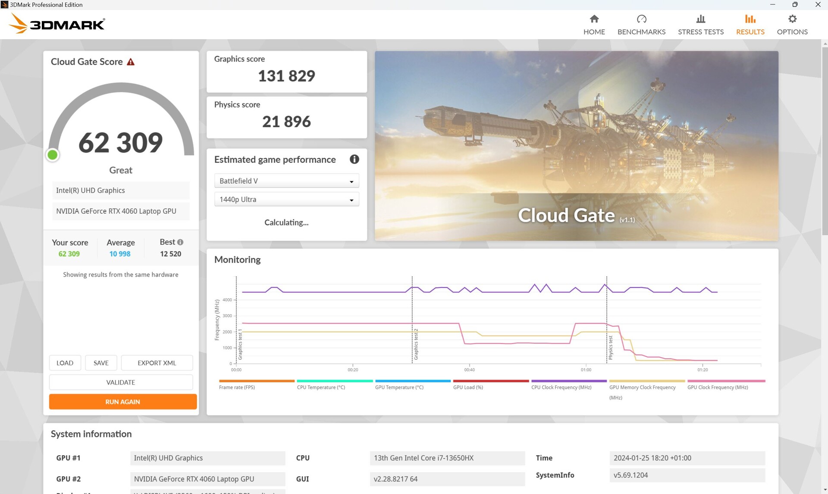Image resolution: width=828 pixels, height=494 pixels.
Task: Click the Cloud Gate benchmark image
Action: click(x=576, y=146)
